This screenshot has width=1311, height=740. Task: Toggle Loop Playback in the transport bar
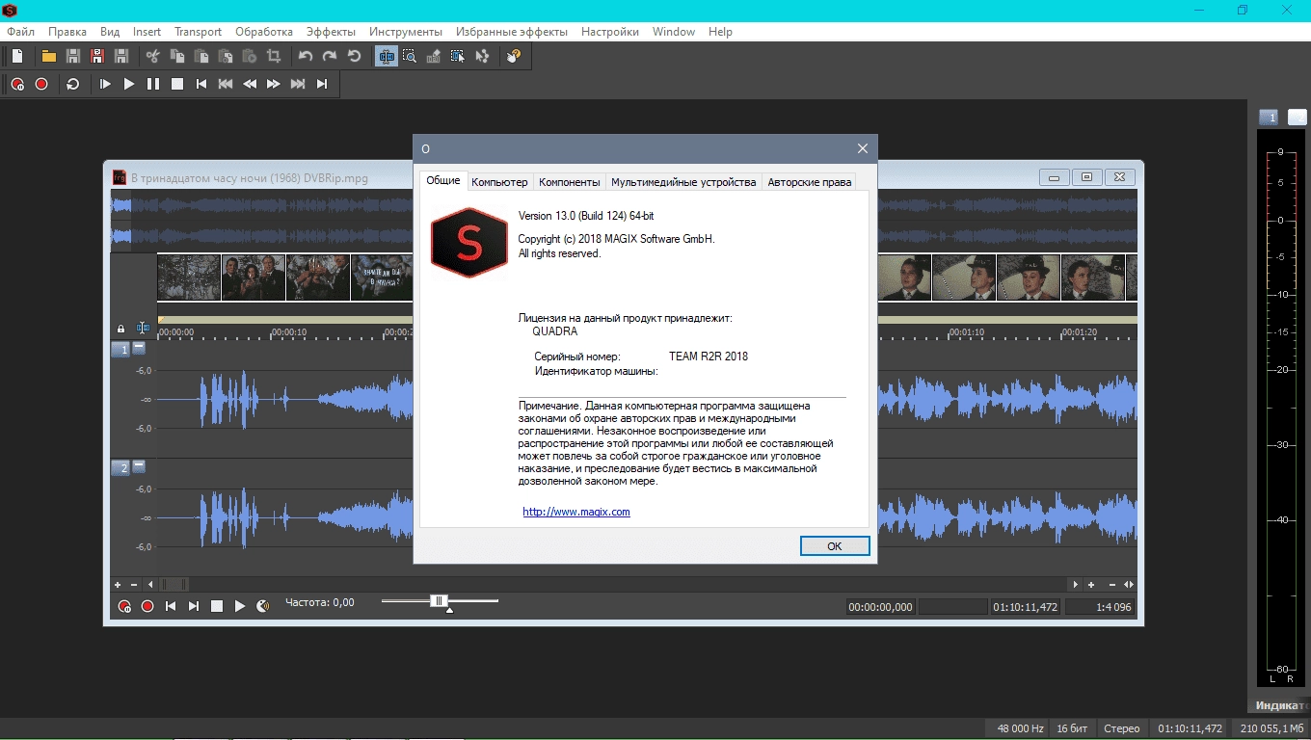(x=73, y=84)
